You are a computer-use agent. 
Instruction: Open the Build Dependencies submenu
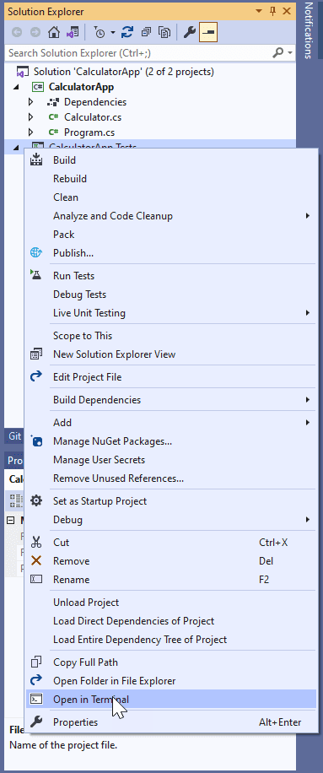coord(171,400)
